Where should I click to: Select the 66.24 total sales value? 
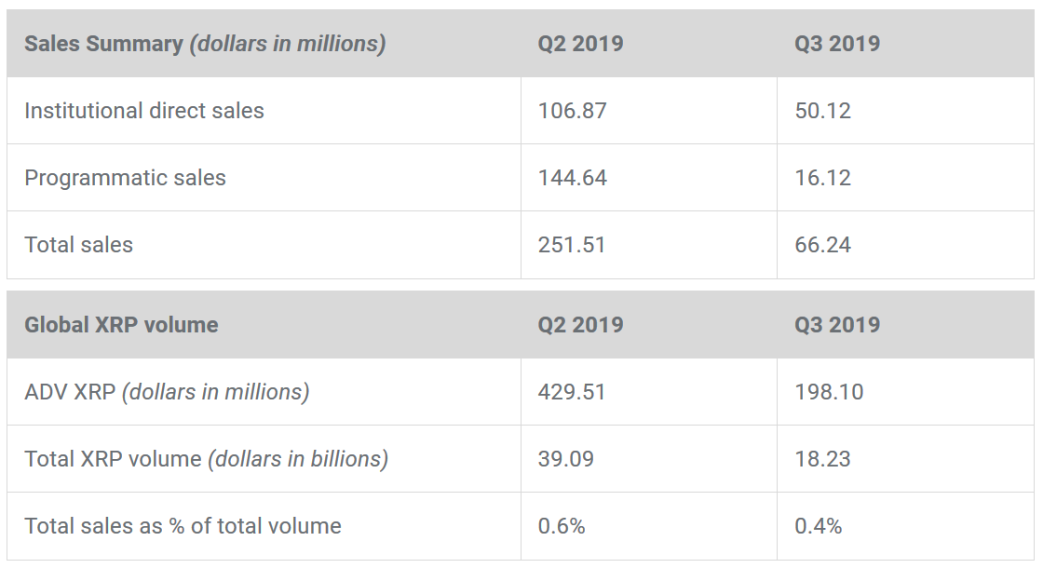(x=822, y=245)
